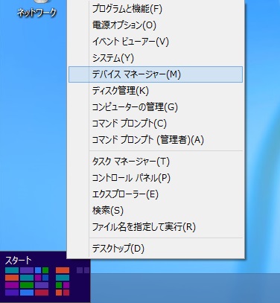Click the スタート start screen thumbnail
The image size is (280, 303).
click(45, 277)
